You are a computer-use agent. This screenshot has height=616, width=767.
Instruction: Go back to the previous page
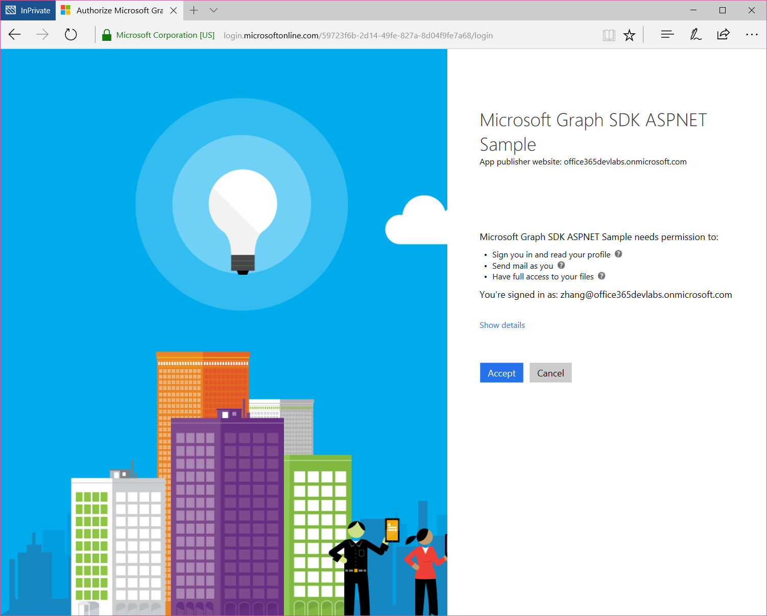[15, 35]
